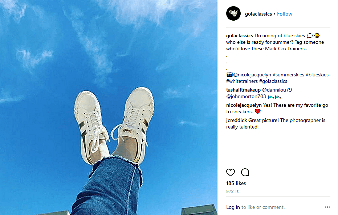The image size is (338, 215).
Task: Click the camera emoji in caption
Action: (229, 75)
